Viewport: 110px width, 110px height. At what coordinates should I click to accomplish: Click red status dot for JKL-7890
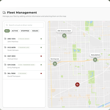click(41, 73)
